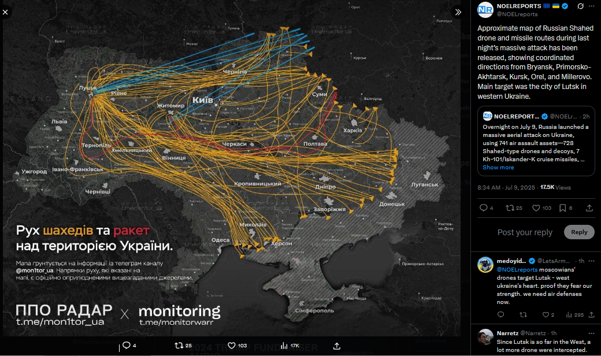Close the image viewer with X button

point(5,12)
